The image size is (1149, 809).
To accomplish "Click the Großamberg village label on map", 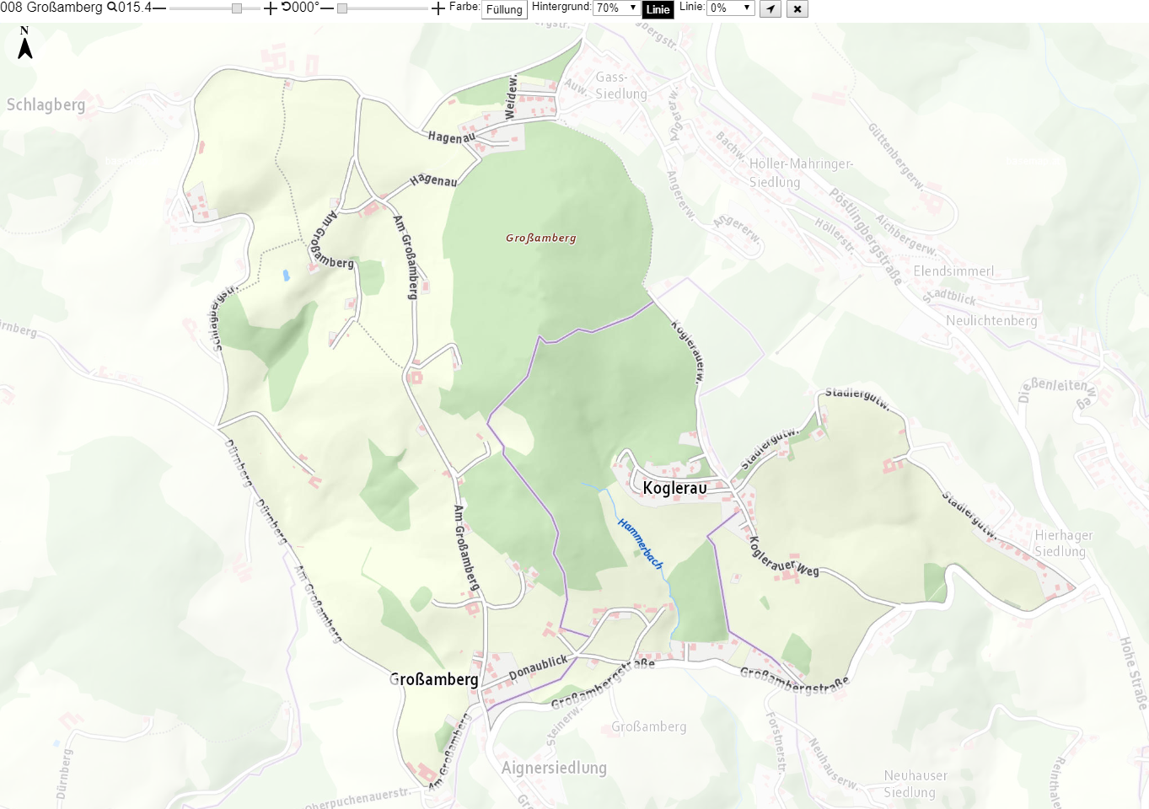I will tap(434, 679).
